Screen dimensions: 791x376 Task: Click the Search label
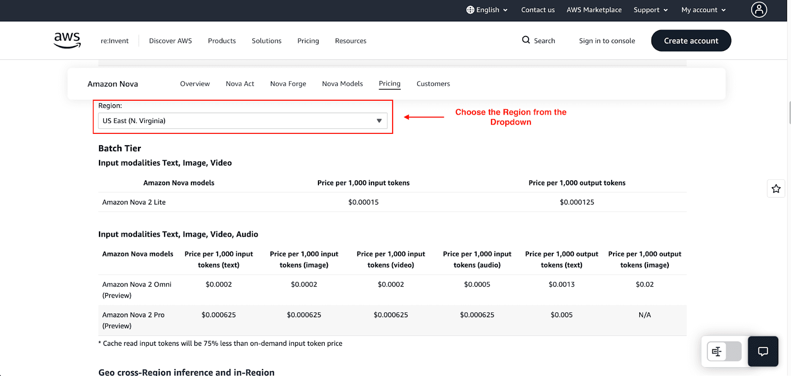544,41
